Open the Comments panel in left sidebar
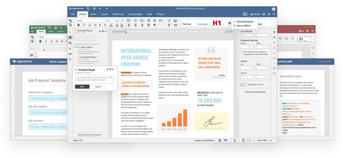This screenshot has width=344, height=158. click(70, 37)
